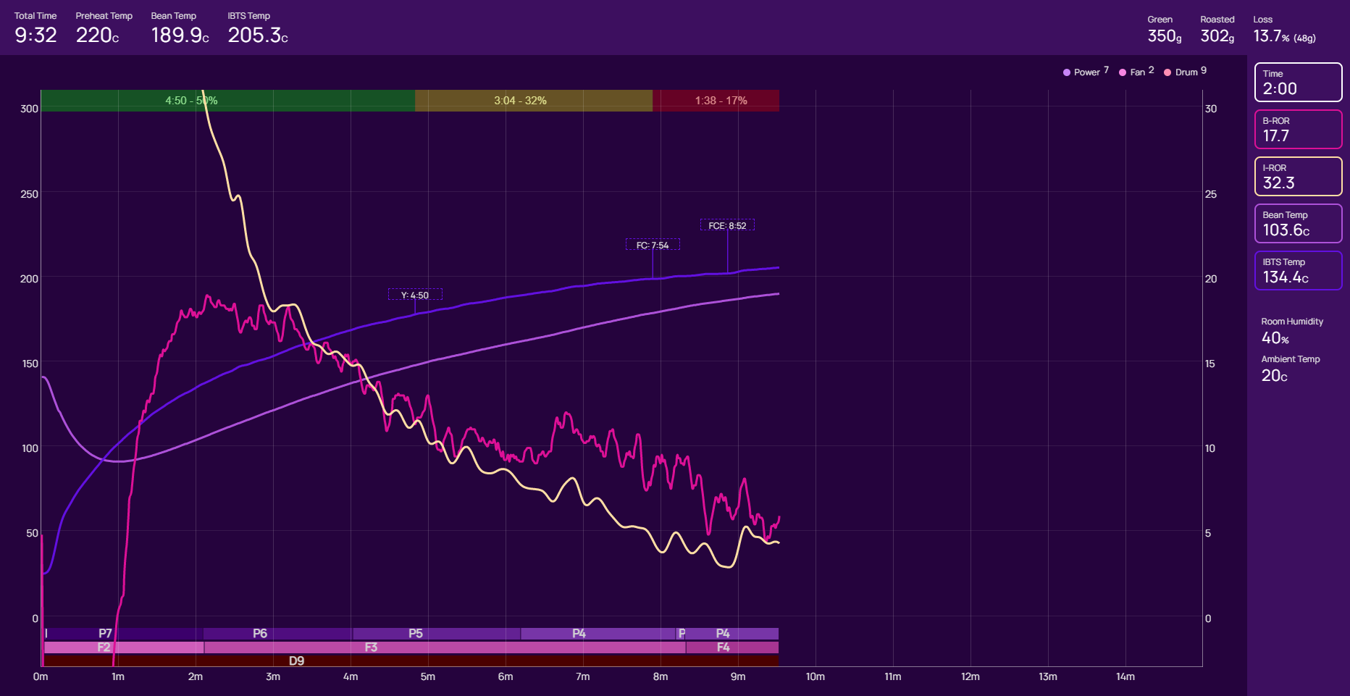Toggle the Fan legend dot

tap(1123, 72)
